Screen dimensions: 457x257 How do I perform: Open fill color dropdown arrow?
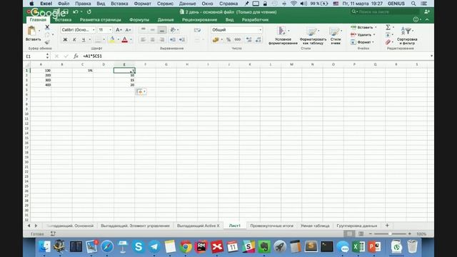coord(118,40)
